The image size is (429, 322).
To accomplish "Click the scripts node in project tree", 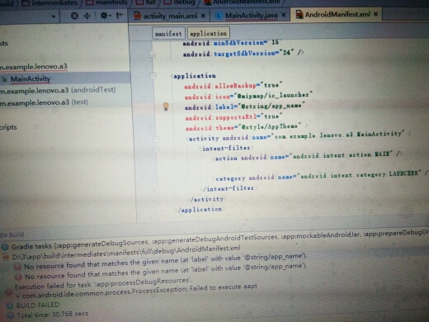I will (x=8, y=127).
